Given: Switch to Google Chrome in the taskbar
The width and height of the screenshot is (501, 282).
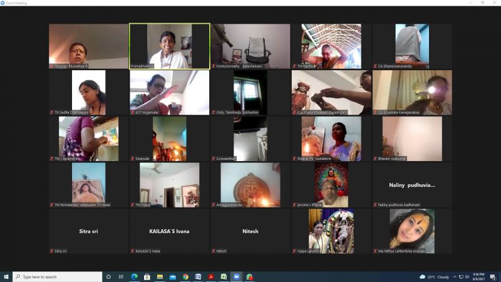Looking at the screenshot, I should click(185, 276).
